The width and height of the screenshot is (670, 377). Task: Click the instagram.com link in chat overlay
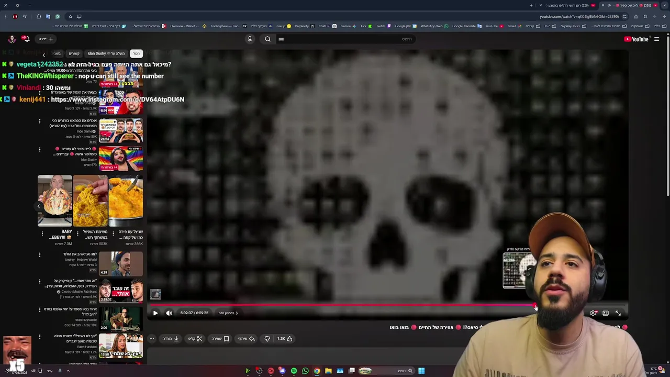[118, 99]
